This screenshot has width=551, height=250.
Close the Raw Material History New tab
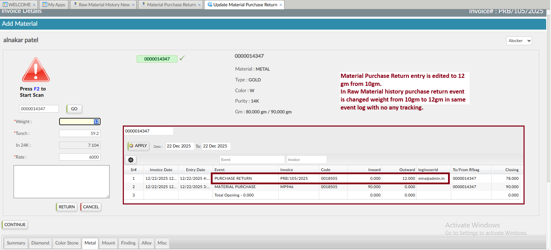tap(133, 5)
